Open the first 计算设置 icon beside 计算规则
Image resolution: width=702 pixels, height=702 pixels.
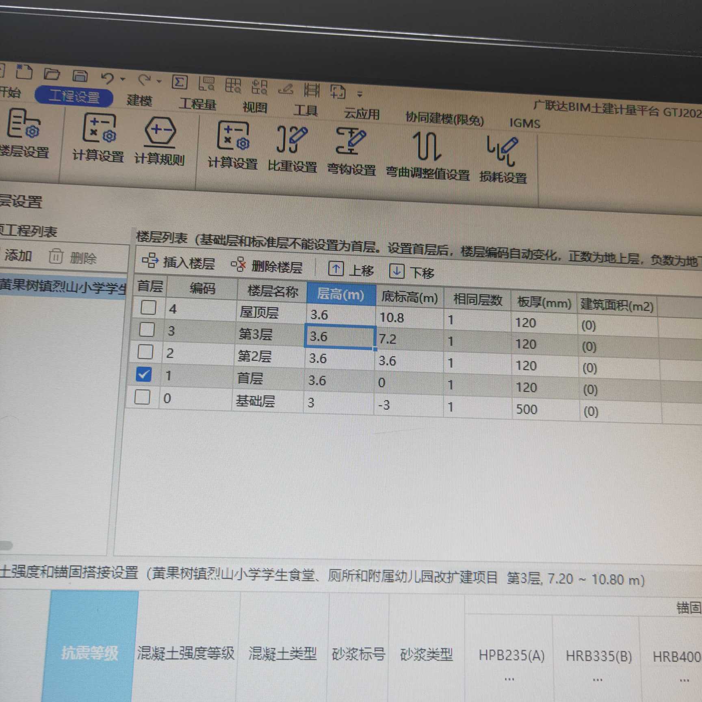tap(98, 138)
